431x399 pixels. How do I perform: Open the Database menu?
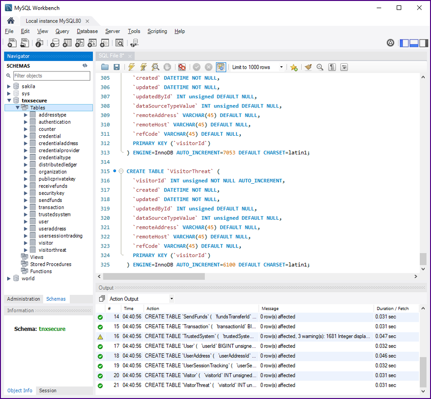pos(87,31)
